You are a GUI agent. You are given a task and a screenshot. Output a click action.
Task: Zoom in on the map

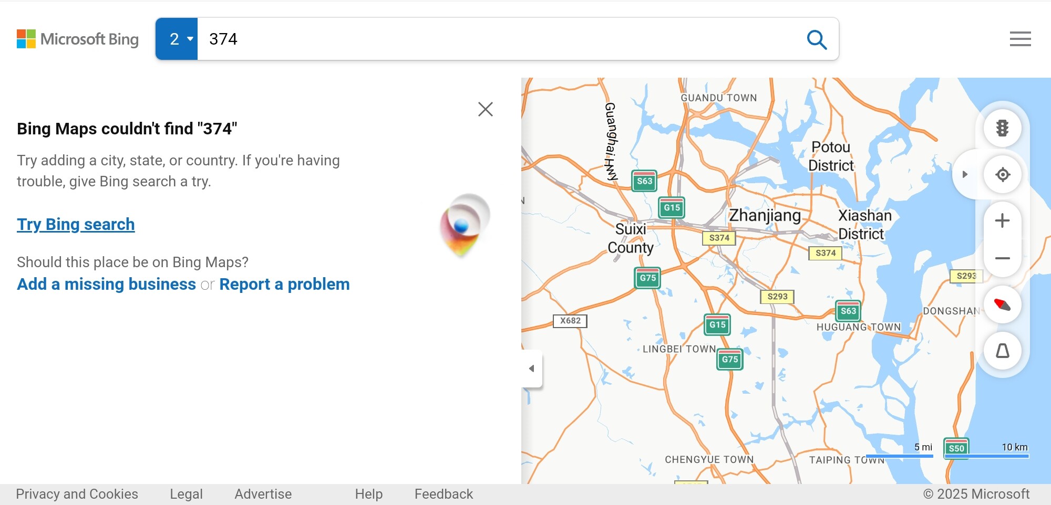pos(1002,220)
